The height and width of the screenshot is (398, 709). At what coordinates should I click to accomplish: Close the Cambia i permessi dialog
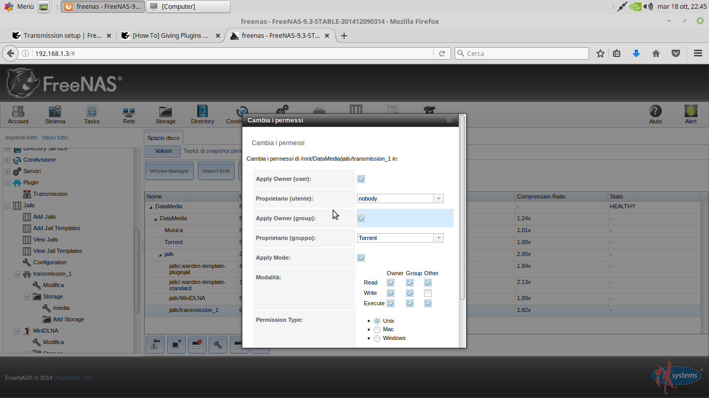point(449,120)
